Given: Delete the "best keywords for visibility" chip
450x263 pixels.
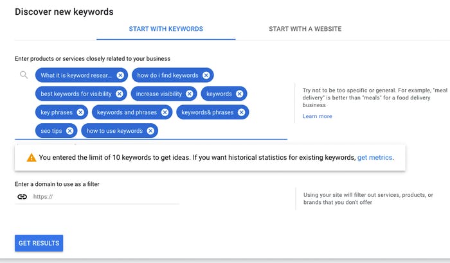Looking at the screenshot, I should click(120, 94).
